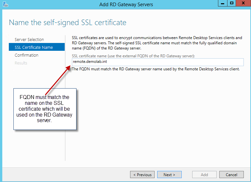Click the disabled Add button
Screen dimensions: 251x182
(204, 175)
